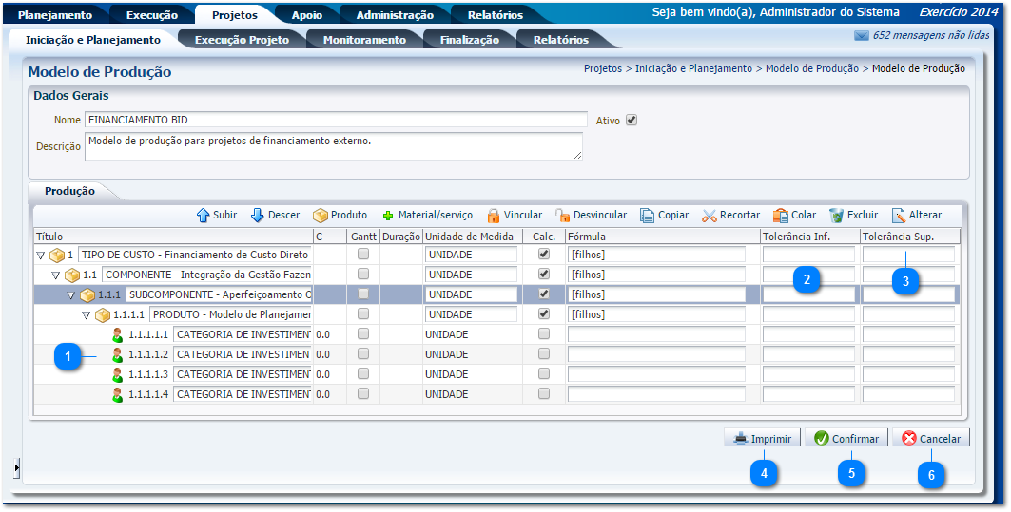Open the Administração main tab
The image size is (1011, 512).
point(395,15)
